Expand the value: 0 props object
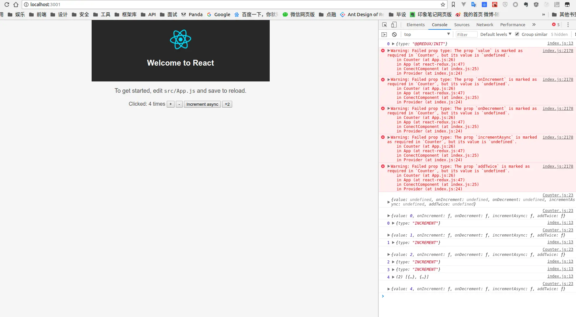 (x=389, y=216)
